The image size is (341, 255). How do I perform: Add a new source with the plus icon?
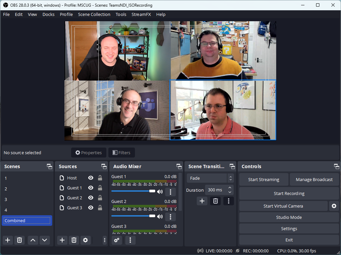(x=62, y=240)
